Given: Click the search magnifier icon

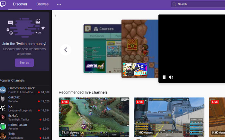Looking at the screenshot, I should click(x=174, y=4).
